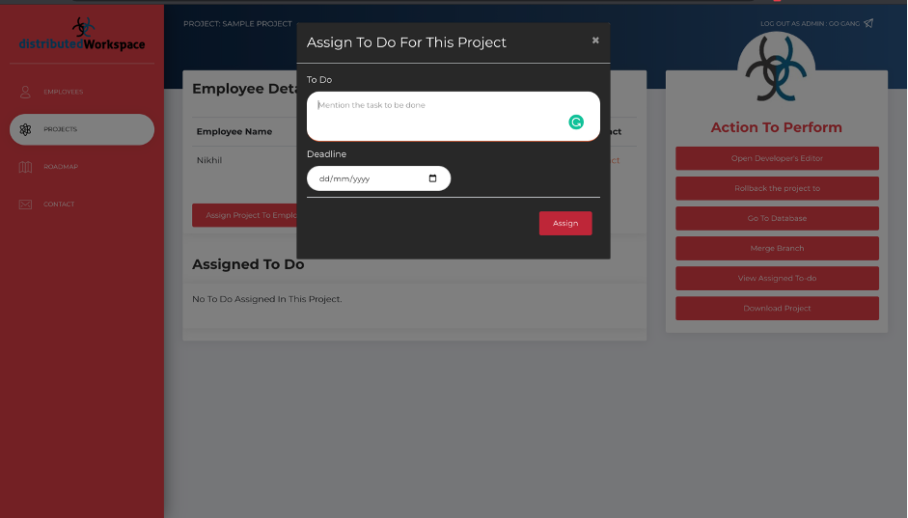Select the Roadmap menu item

tap(61, 167)
